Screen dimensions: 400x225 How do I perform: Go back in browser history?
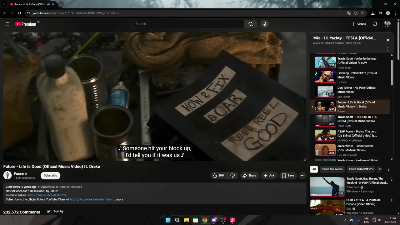(x=4, y=13)
